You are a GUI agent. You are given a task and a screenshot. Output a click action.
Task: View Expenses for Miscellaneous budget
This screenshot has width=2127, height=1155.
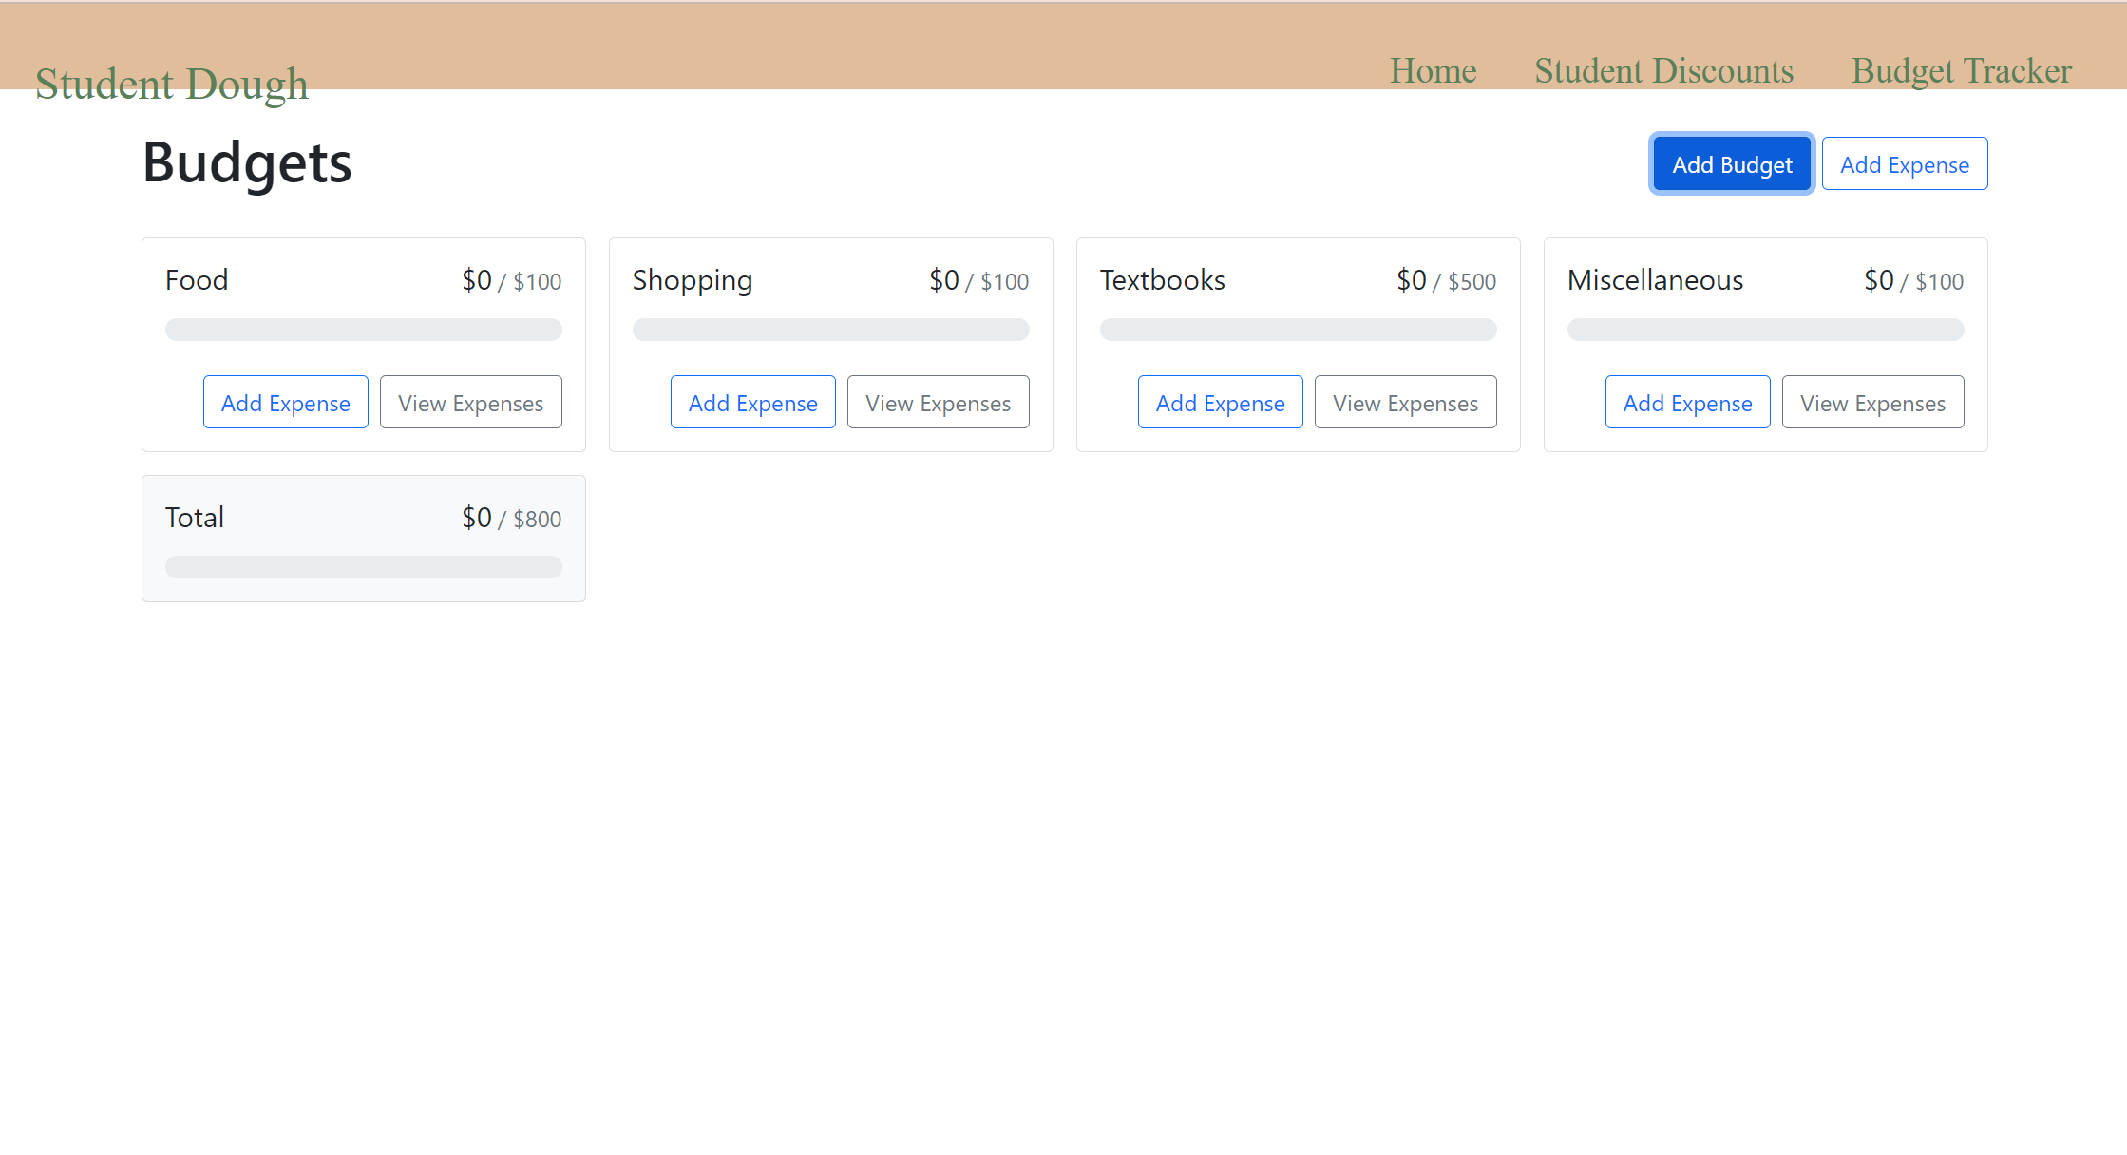coord(1872,403)
